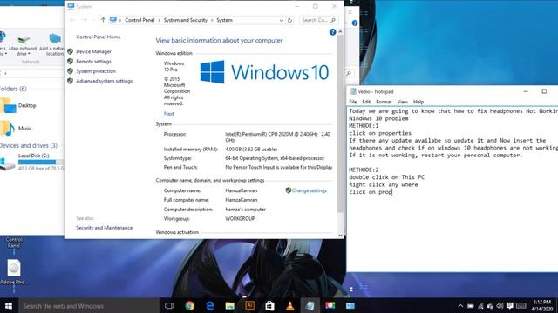The width and height of the screenshot is (558, 313).
Task: Open Notepad Edit menu
Action: click(x=366, y=102)
